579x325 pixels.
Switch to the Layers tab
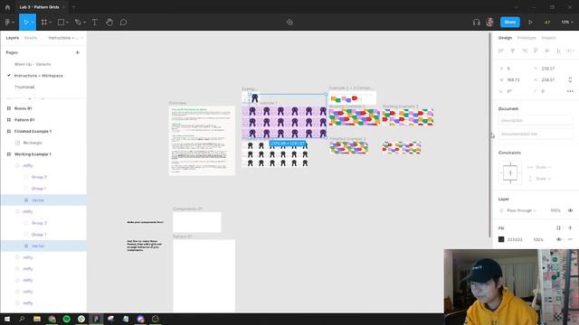[x=12, y=38]
